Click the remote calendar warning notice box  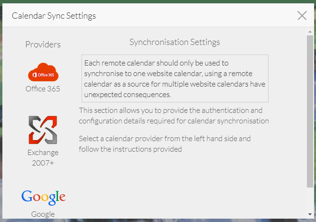coord(175,78)
